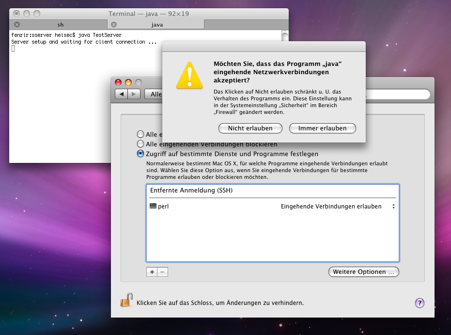The height and width of the screenshot is (335, 451).
Task: Select "Zugriff auf bestimmte Dienste" radio button
Action: [x=140, y=153]
